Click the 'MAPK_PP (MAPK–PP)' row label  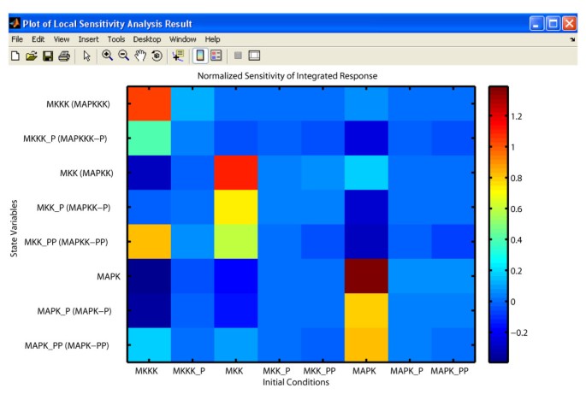(67, 345)
